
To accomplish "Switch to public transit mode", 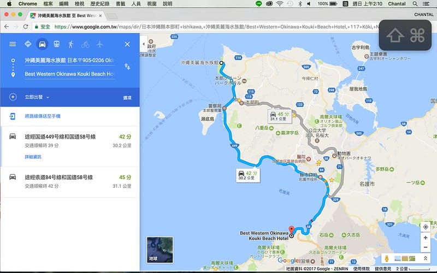I will click(x=57, y=44).
